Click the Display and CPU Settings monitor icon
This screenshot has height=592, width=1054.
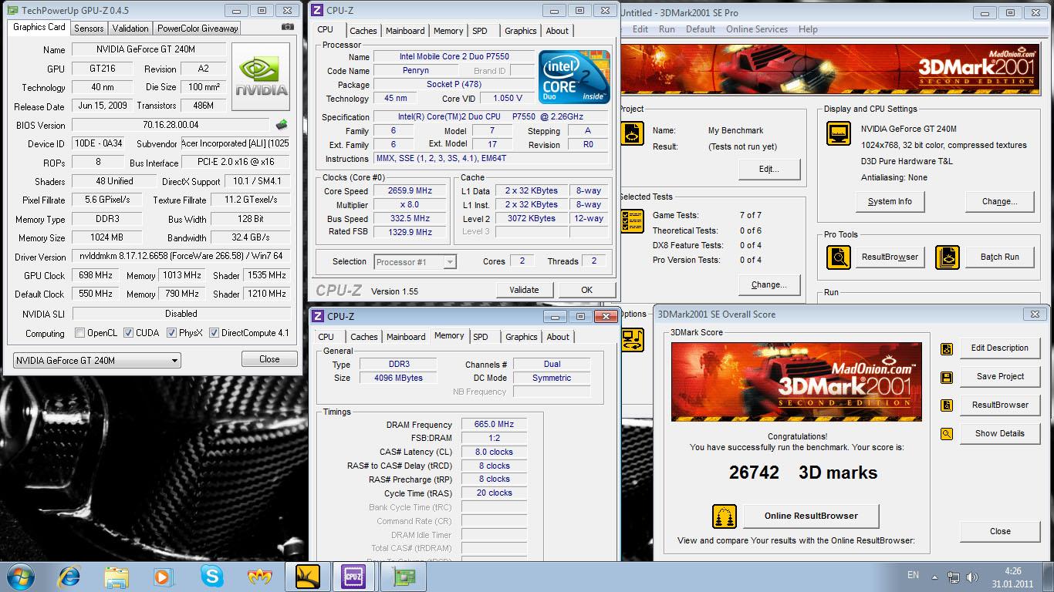pos(838,133)
